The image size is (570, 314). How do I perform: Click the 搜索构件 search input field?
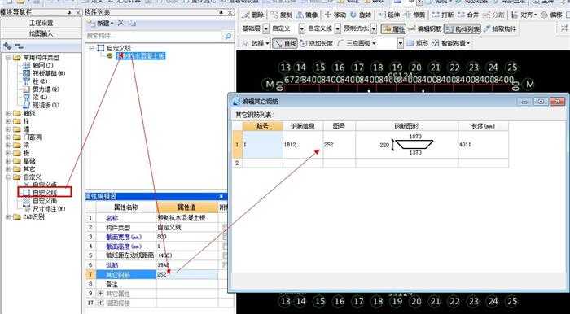pyautogui.click(x=154, y=37)
